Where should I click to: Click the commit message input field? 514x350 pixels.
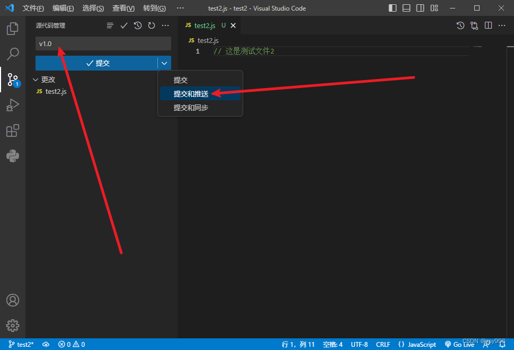pyautogui.click(x=103, y=43)
